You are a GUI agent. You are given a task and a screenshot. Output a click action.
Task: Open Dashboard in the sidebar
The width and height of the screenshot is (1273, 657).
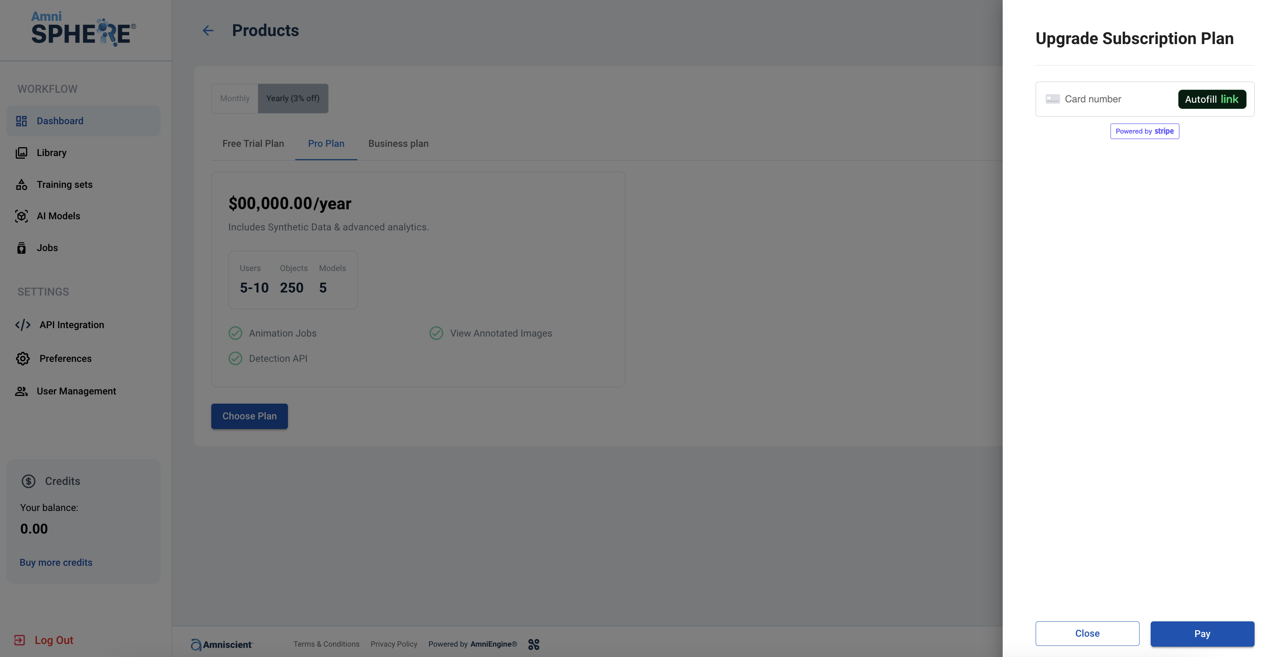84,121
